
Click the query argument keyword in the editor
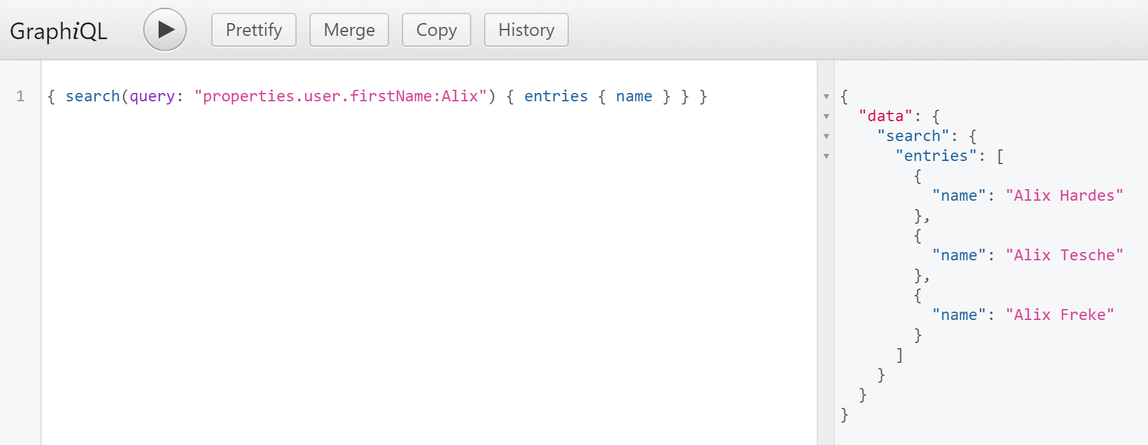(x=152, y=96)
